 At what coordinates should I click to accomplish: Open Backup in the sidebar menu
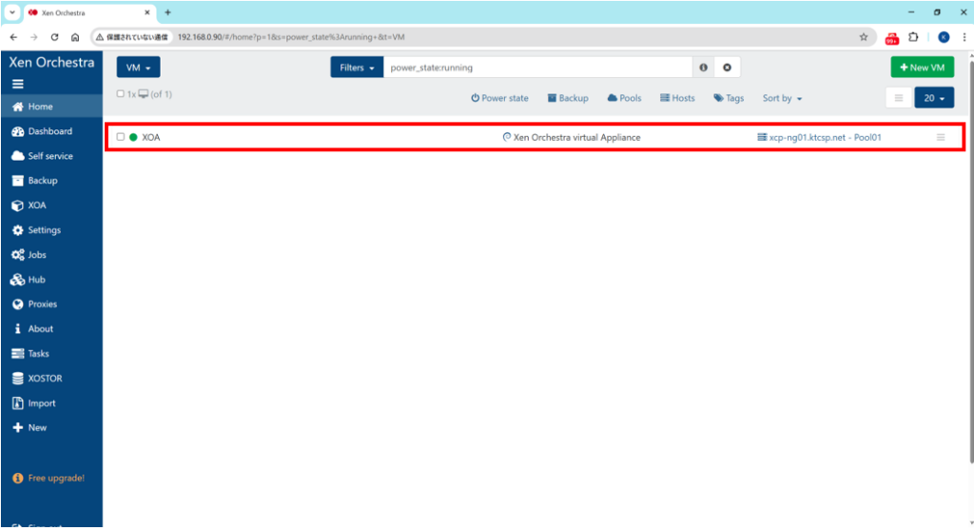pyautogui.click(x=42, y=181)
